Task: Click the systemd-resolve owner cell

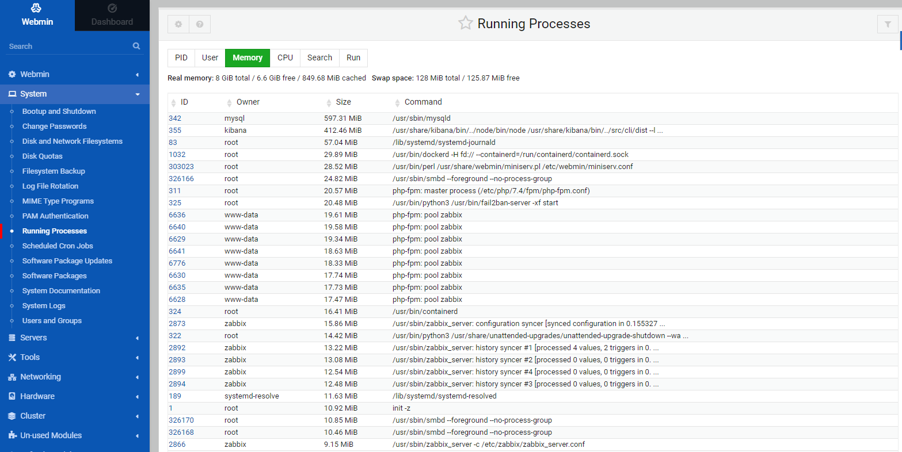Action: (x=252, y=396)
